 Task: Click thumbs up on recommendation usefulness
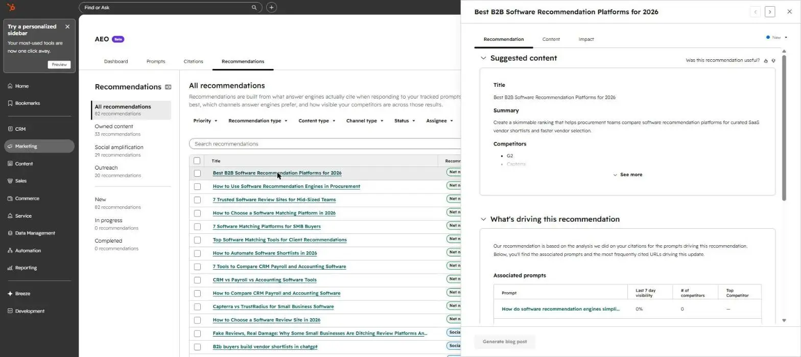pyautogui.click(x=766, y=61)
